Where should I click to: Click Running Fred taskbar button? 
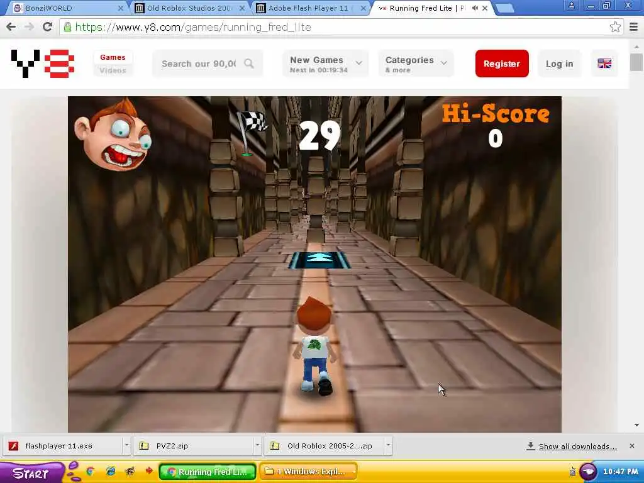pyautogui.click(x=208, y=472)
